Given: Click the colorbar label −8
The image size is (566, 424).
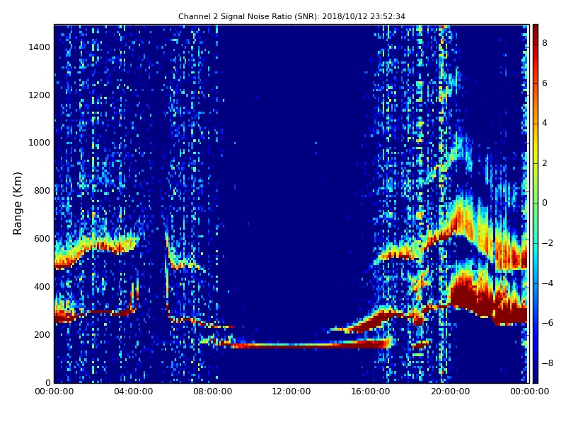Looking at the screenshot, I should coord(548,363).
